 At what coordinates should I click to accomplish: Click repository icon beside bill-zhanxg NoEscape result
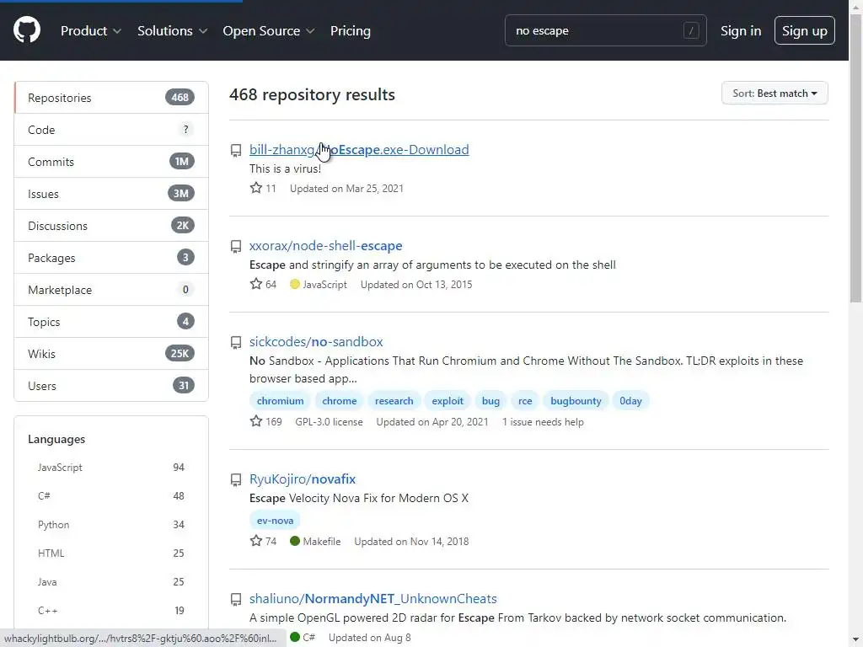coord(236,150)
